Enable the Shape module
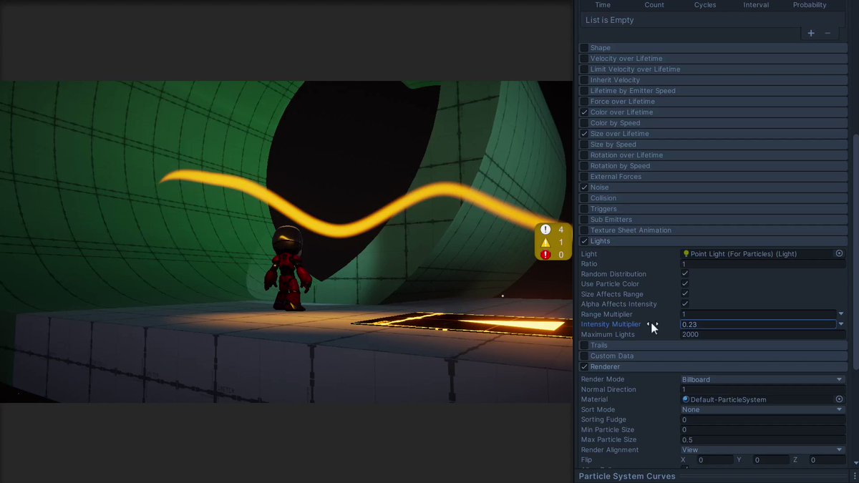 click(583, 47)
